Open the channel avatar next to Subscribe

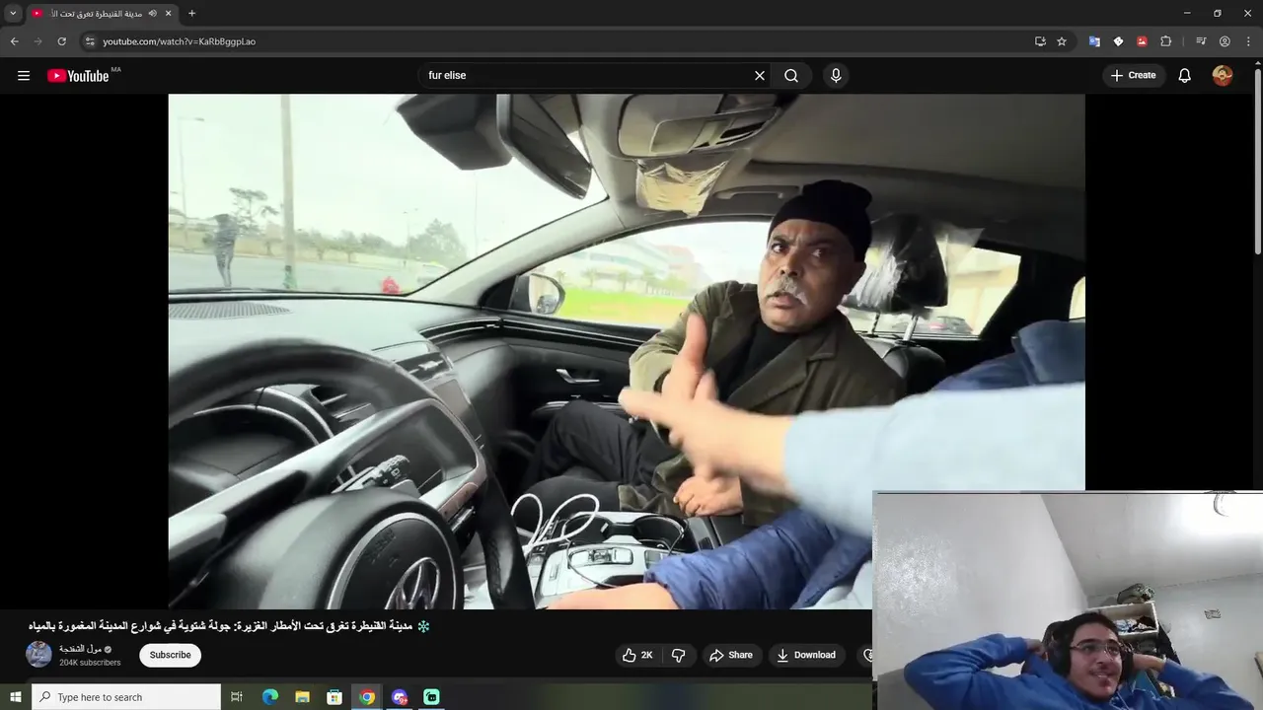coord(38,654)
